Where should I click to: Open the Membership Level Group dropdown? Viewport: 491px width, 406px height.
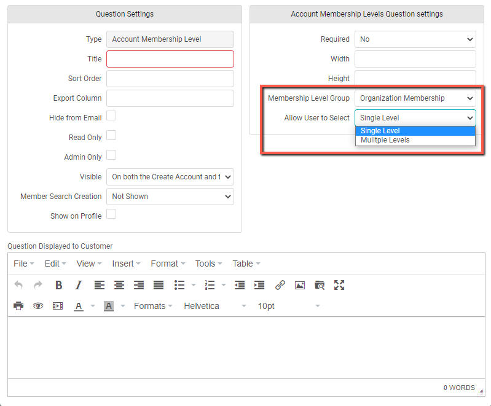tap(415, 98)
